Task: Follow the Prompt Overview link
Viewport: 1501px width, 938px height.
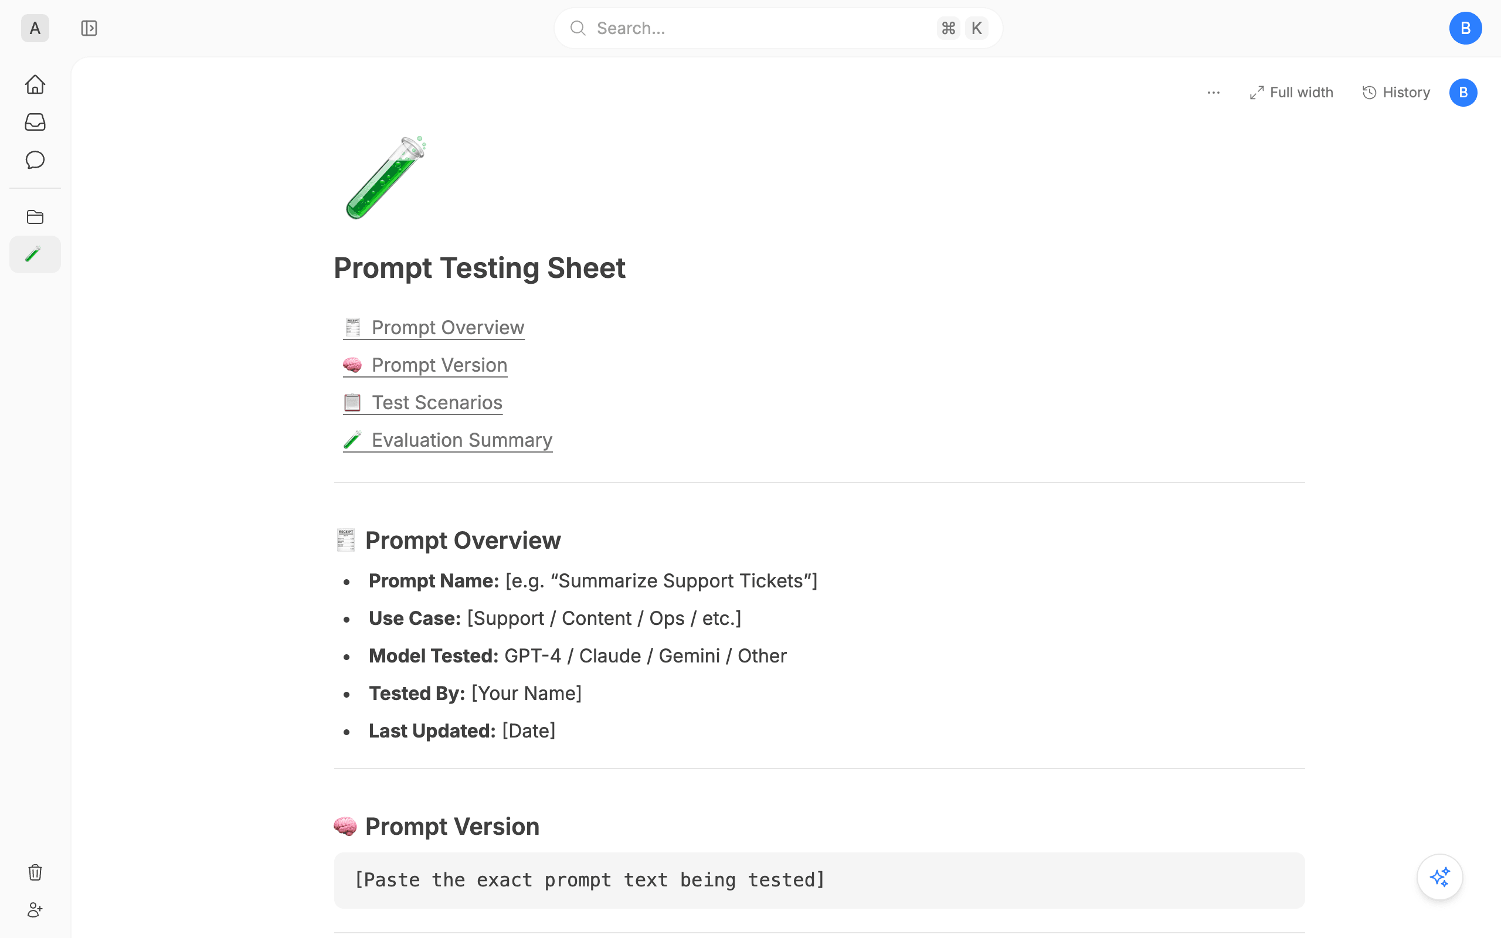Action: [x=433, y=328]
